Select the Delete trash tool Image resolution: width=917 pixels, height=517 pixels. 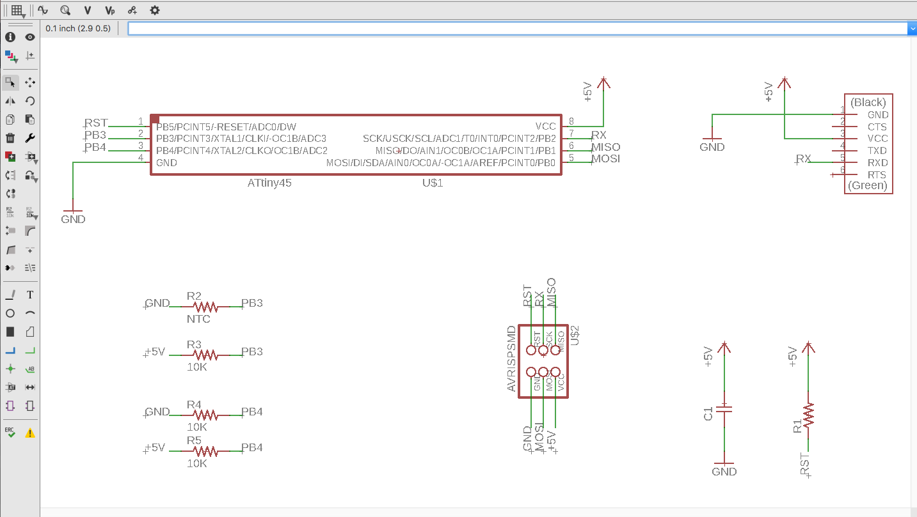coord(10,138)
